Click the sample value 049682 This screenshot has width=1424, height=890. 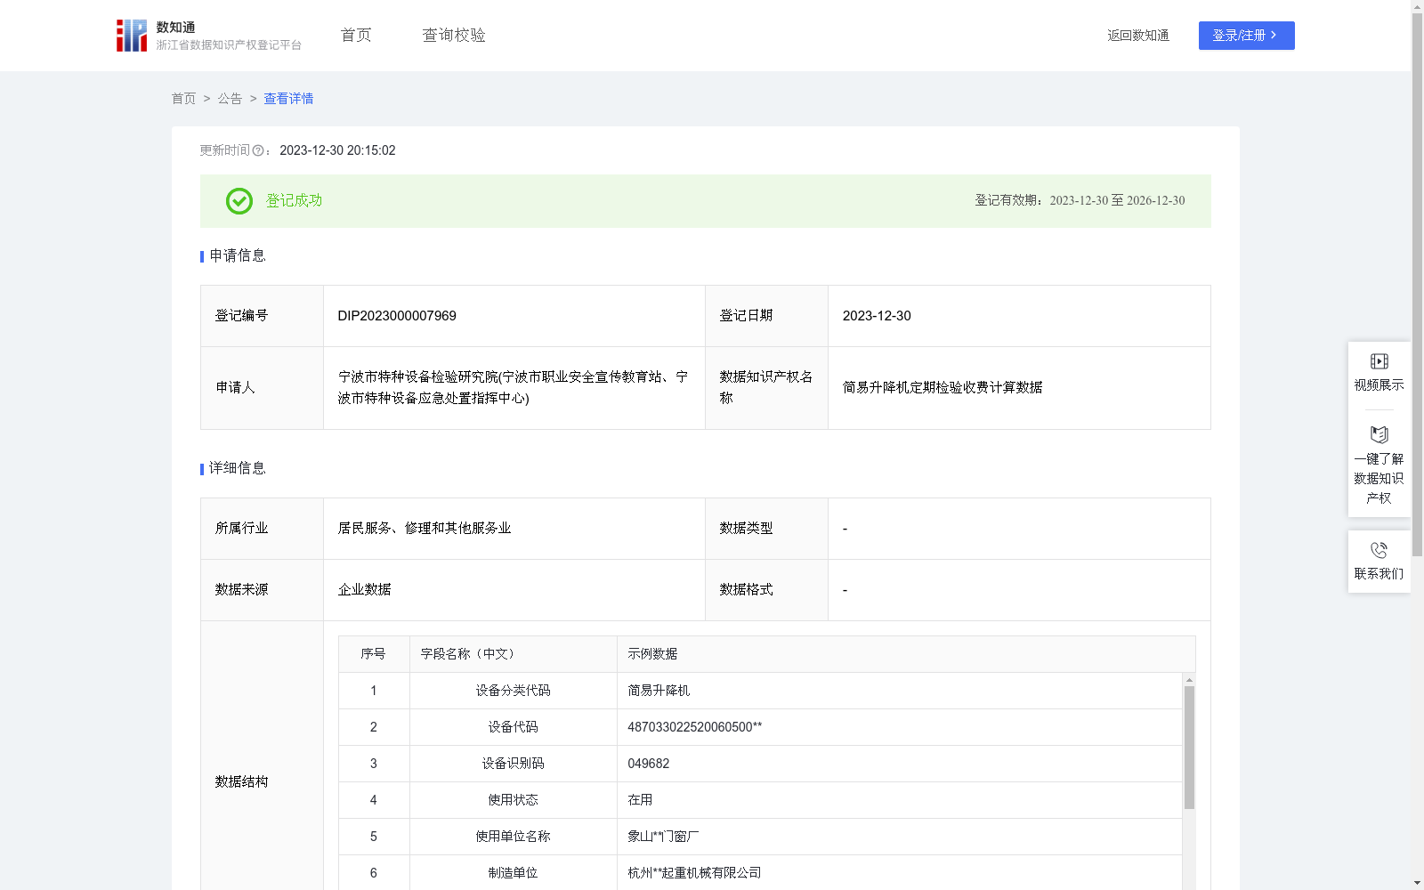point(648,764)
